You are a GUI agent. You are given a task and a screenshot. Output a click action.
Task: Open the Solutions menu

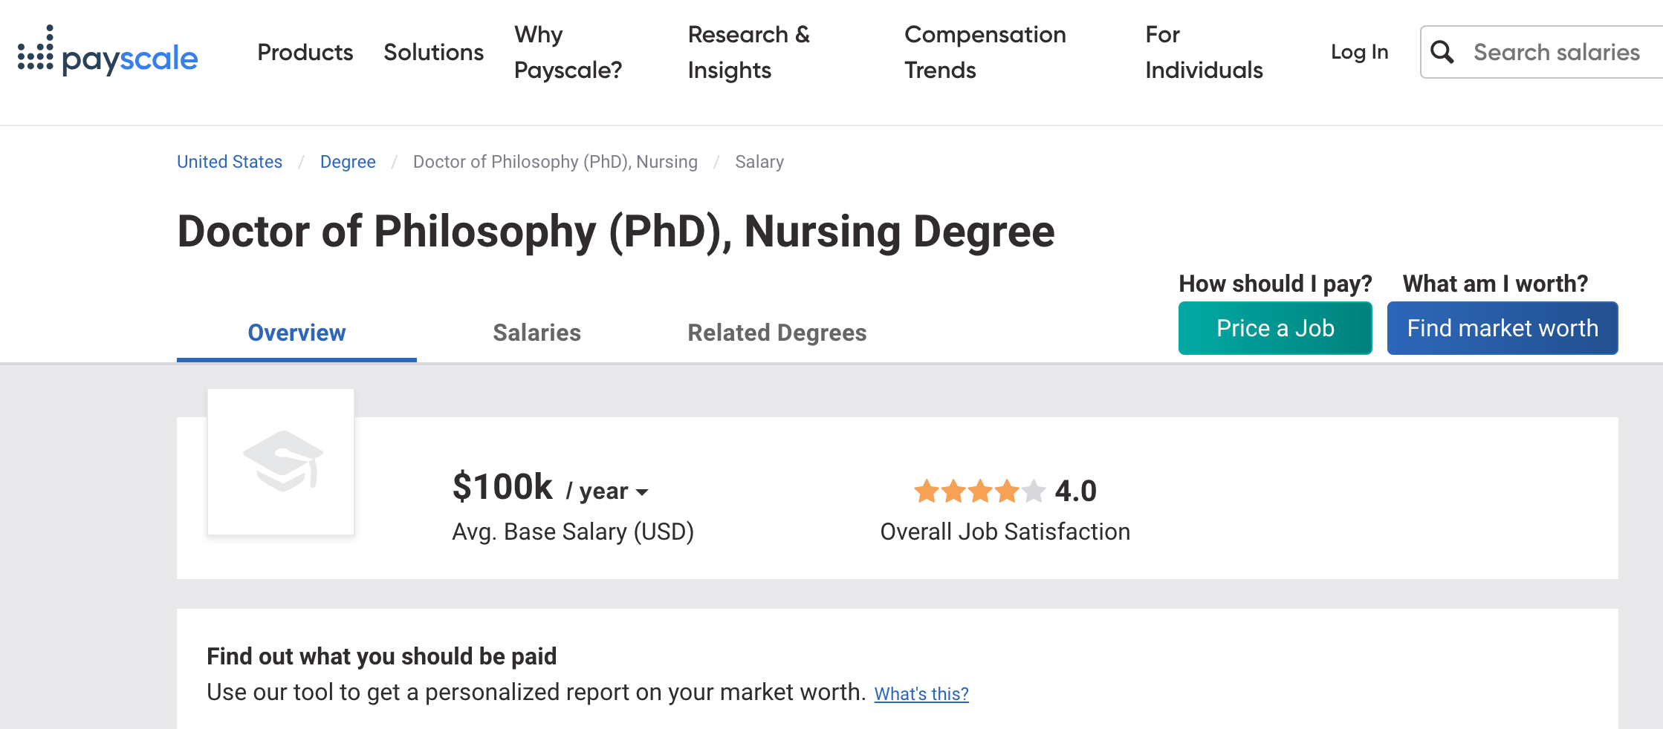[433, 52]
